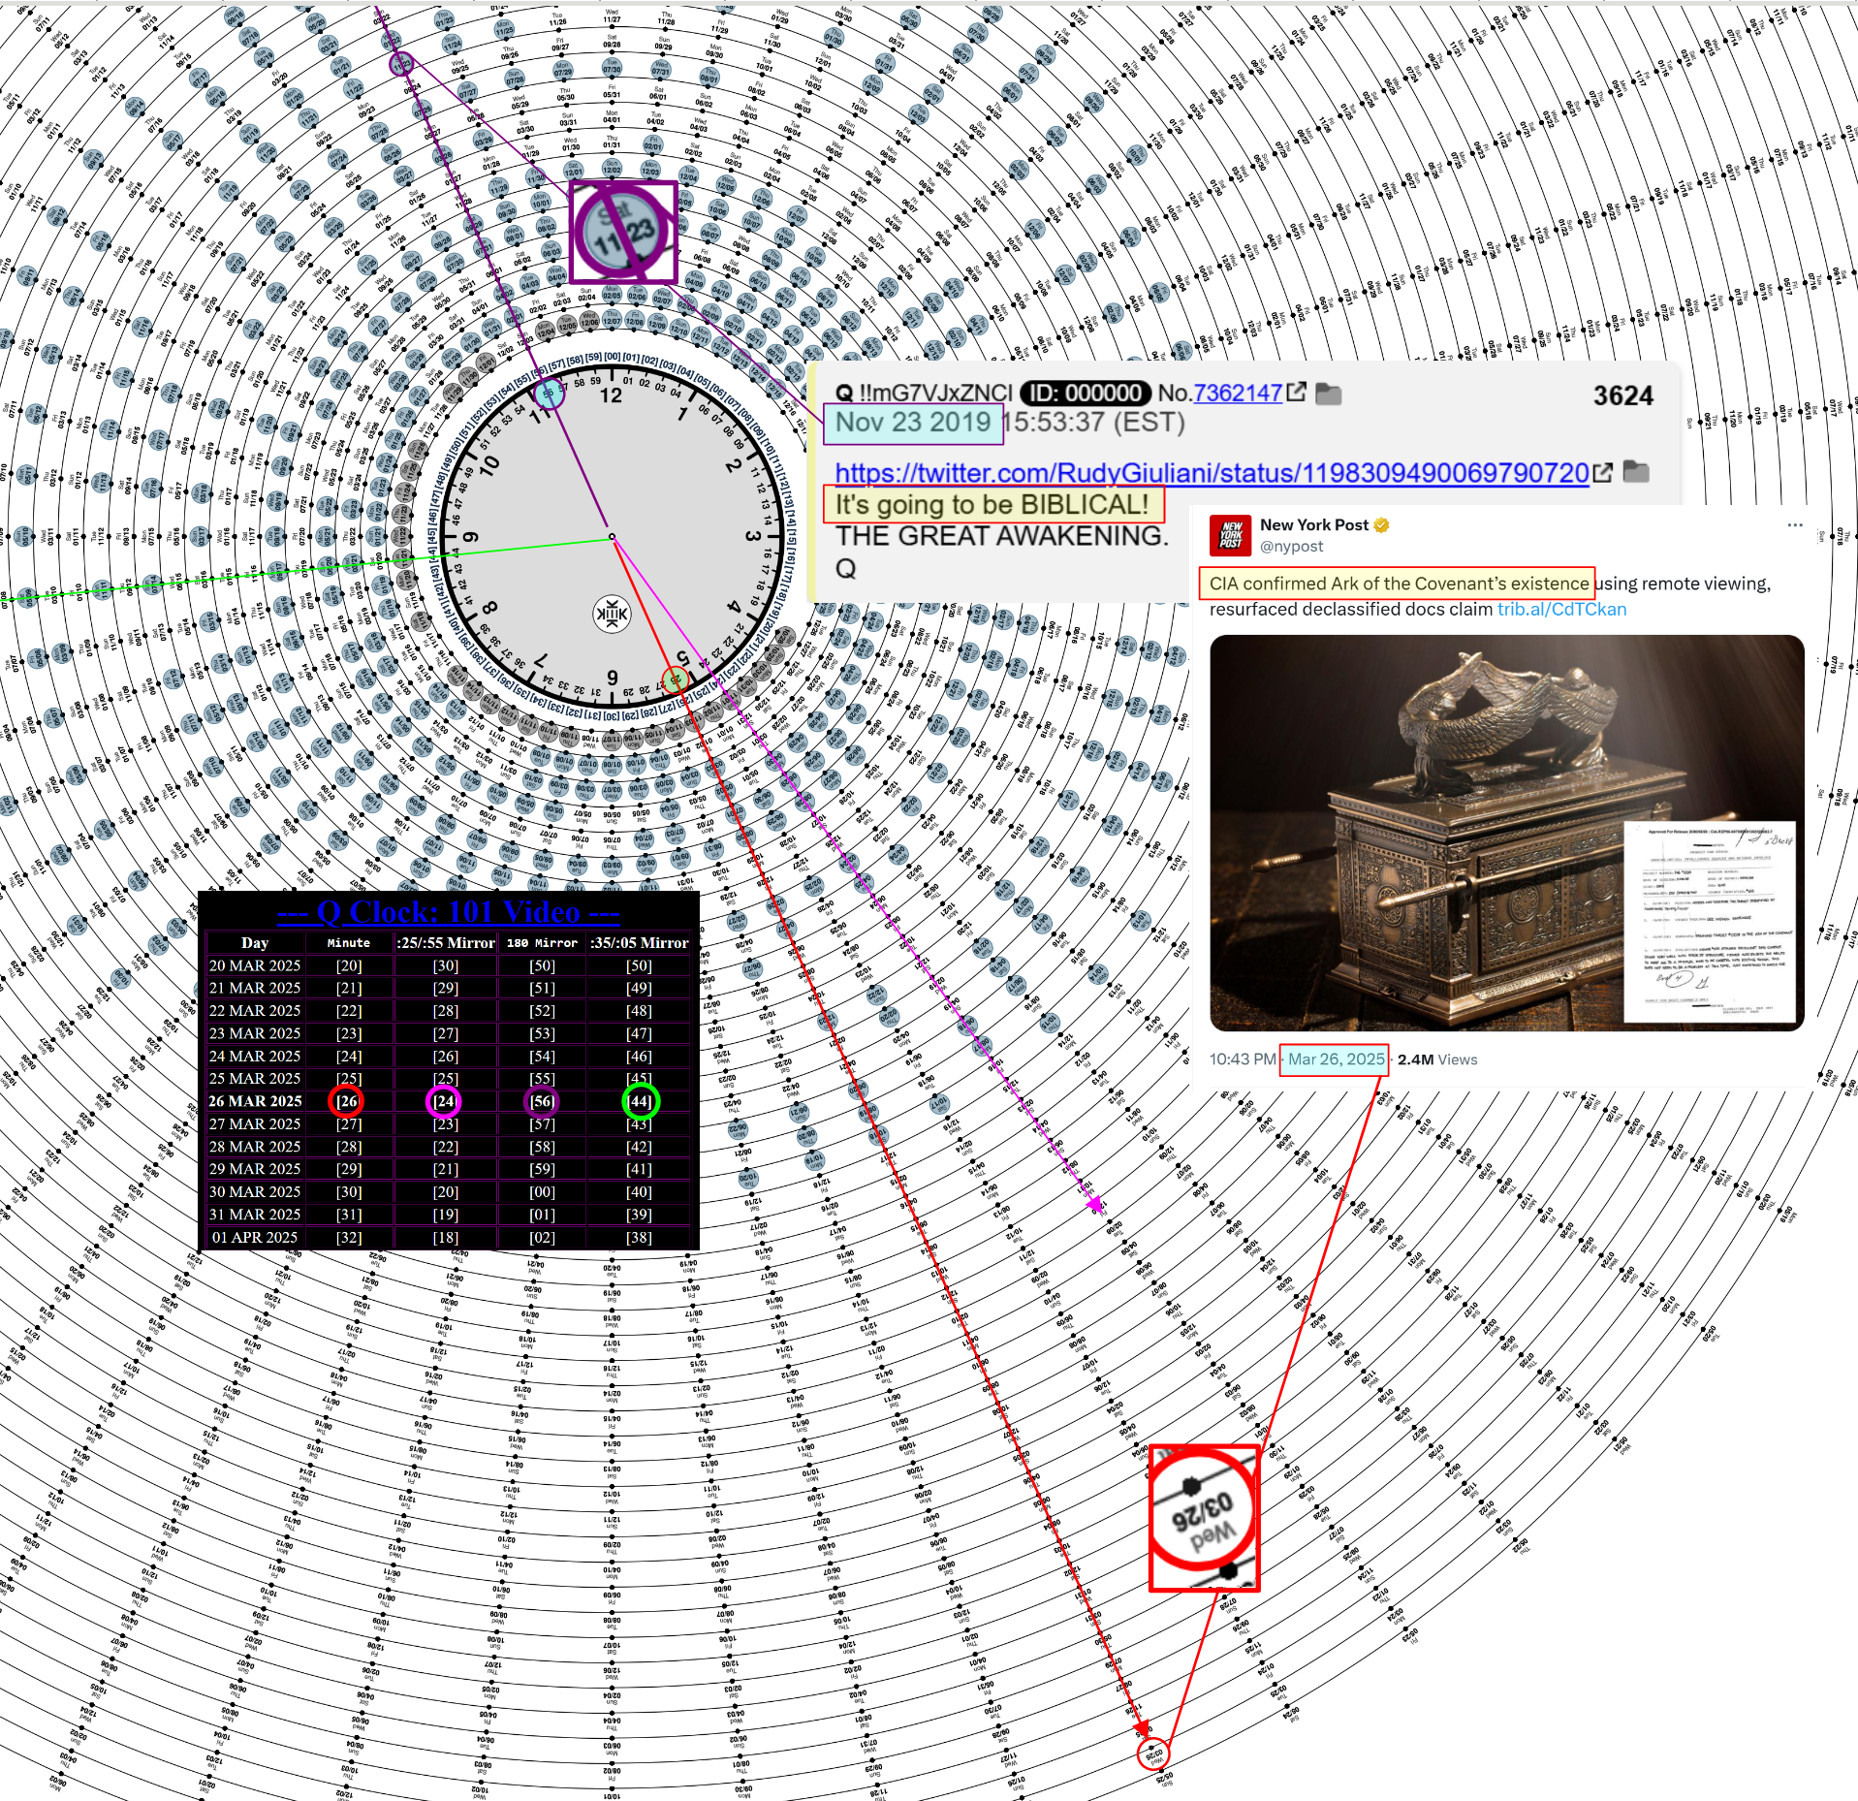
Task: Click the 'Nov 23 2019' date in Q post
Action: pos(912,423)
